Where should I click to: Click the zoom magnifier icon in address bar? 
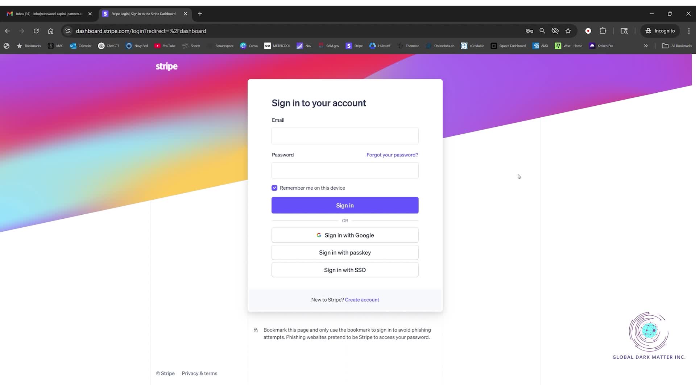click(x=542, y=31)
